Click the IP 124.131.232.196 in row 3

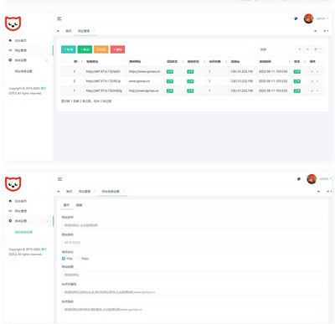click(x=242, y=71)
